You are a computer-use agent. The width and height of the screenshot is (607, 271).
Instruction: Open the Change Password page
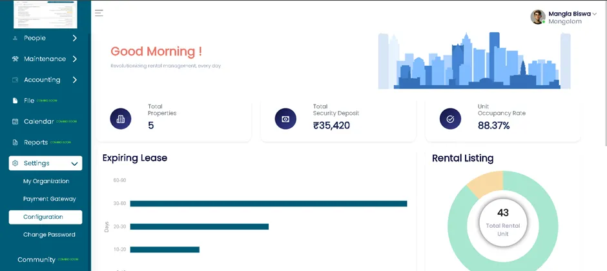coord(49,235)
